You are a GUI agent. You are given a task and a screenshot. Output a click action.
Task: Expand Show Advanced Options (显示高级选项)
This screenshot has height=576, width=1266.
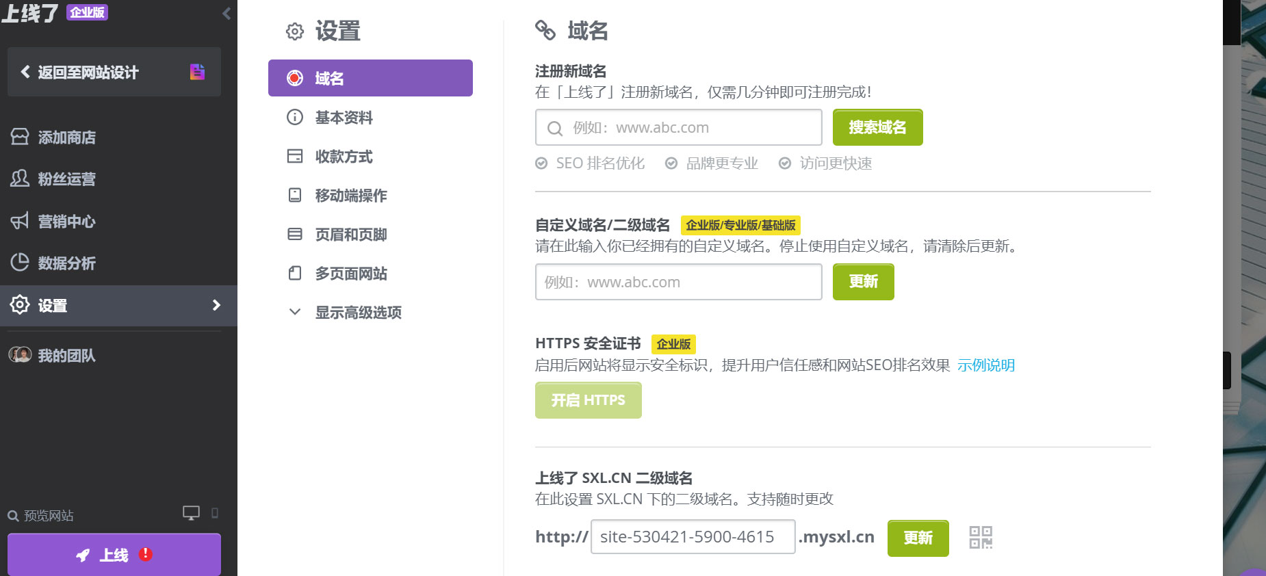click(357, 313)
